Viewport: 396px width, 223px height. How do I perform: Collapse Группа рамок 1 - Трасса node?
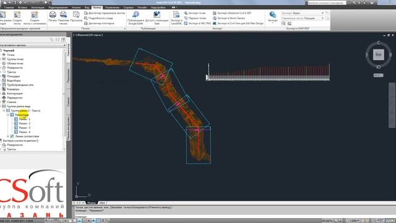click(4, 110)
